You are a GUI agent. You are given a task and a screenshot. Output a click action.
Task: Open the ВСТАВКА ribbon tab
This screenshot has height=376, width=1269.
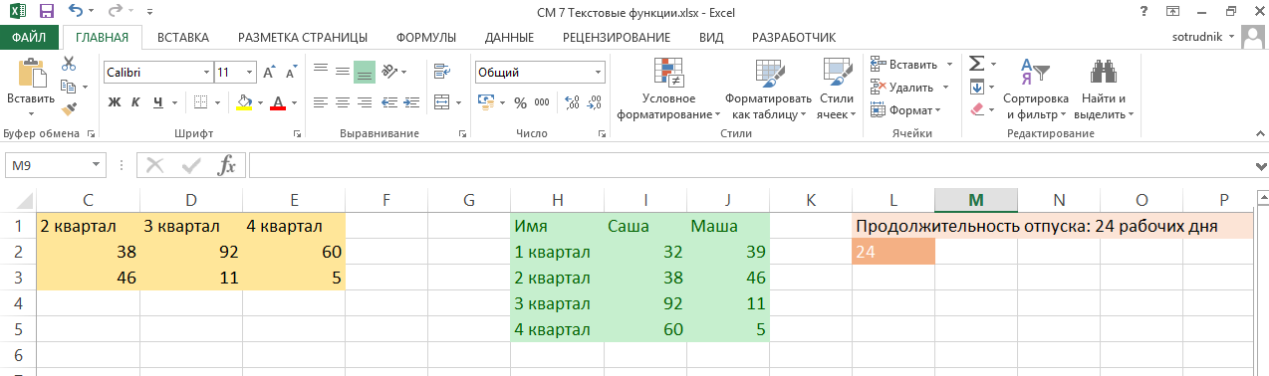click(183, 38)
